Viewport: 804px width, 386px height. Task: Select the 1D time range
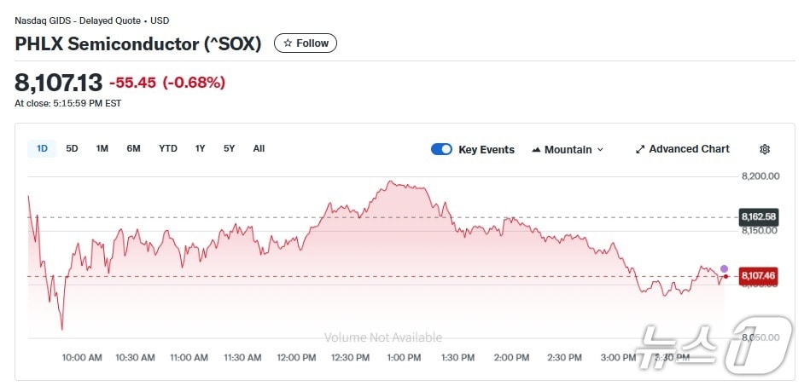point(42,148)
